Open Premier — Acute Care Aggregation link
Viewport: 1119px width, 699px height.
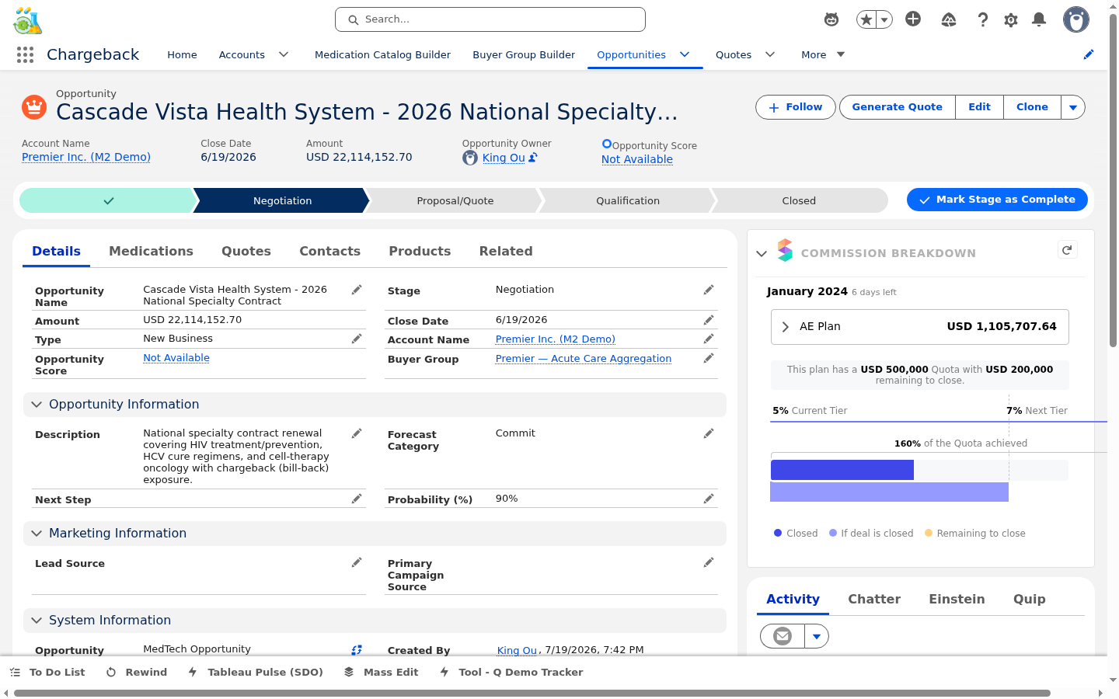(584, 359)
